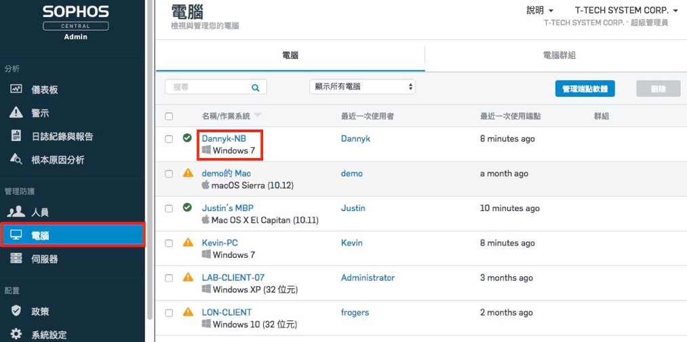687x342 pixels.
Task: Check the box for Justin's MBP
Action: click(x=169, y=209)
